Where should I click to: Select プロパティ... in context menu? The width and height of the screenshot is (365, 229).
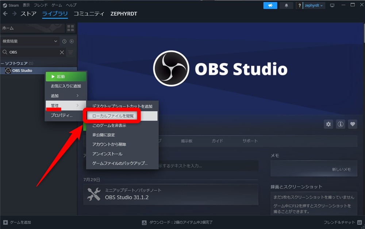pos(62,115)
